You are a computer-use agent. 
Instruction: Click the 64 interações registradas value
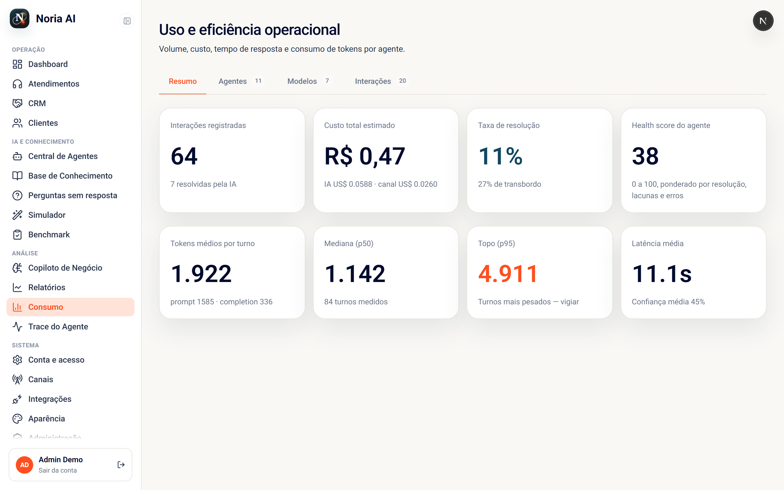tap(184, 156)
